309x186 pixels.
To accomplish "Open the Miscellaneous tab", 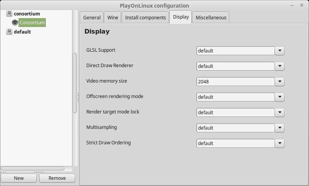I will (211, 18).
